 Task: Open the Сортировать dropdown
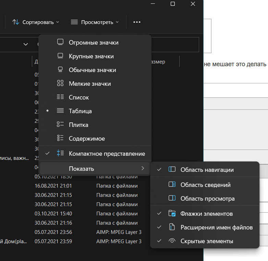click(36, 22)
